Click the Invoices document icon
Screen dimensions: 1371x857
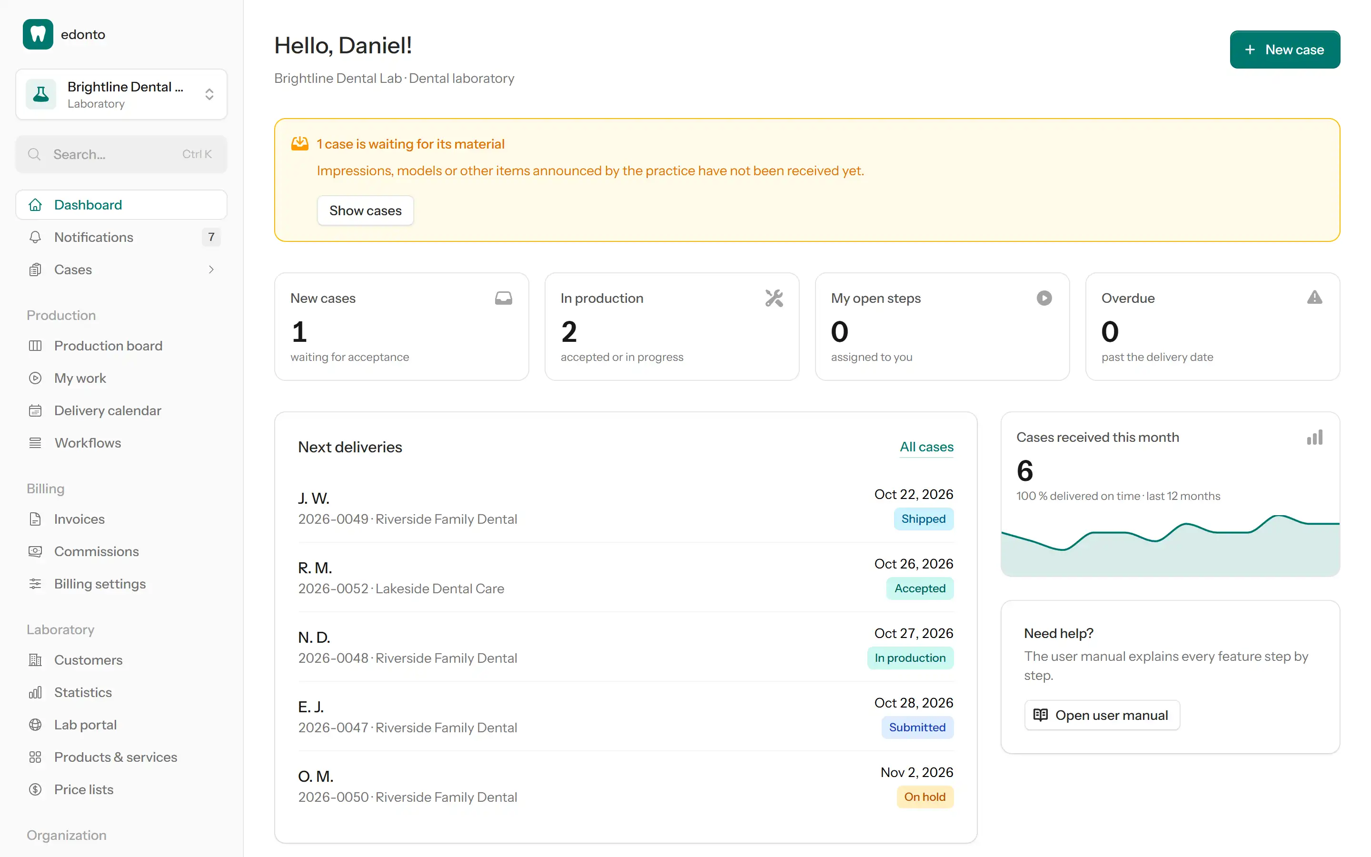[35, 519]
